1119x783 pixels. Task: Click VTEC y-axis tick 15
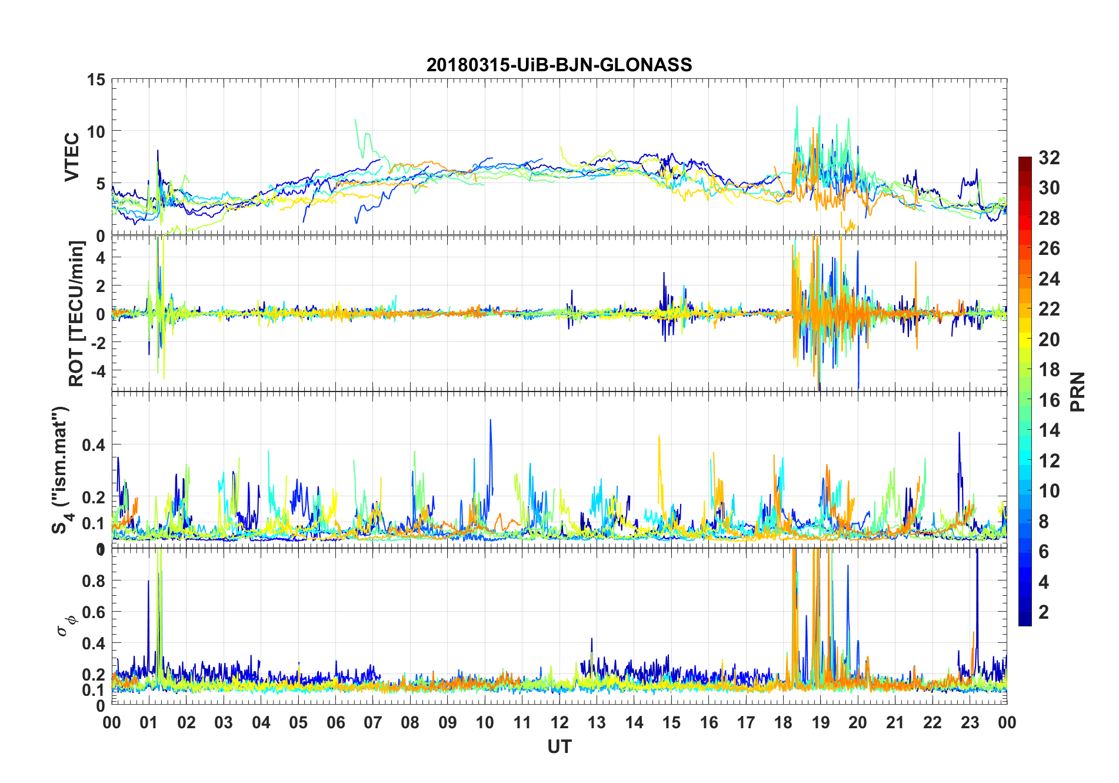tap(96, 79)
